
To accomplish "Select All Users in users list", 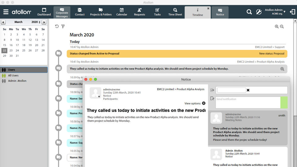I will [x=13, y=75].
